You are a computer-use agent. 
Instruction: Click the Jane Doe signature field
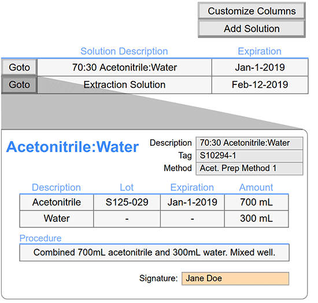click(235, 279)
